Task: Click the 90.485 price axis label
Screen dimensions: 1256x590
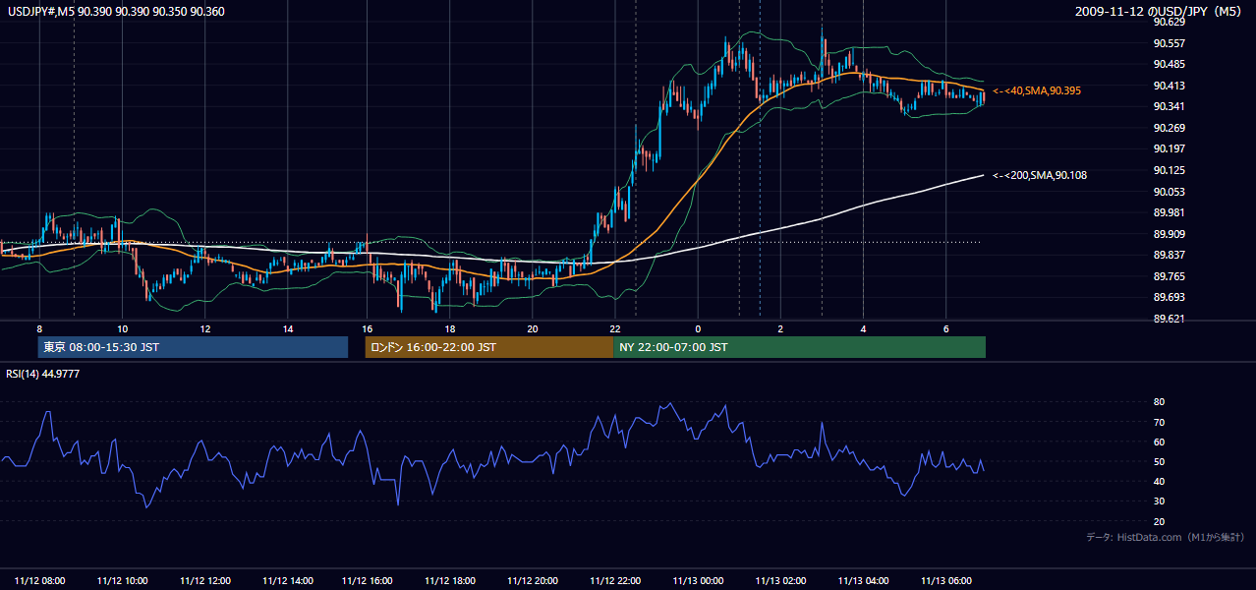Action: pyautogui.click(x=1169, y=64)
